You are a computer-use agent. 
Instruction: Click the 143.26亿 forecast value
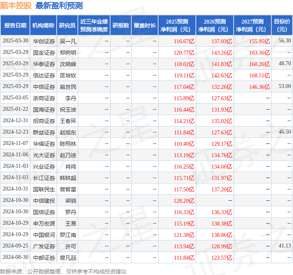[x=222, y=53]
